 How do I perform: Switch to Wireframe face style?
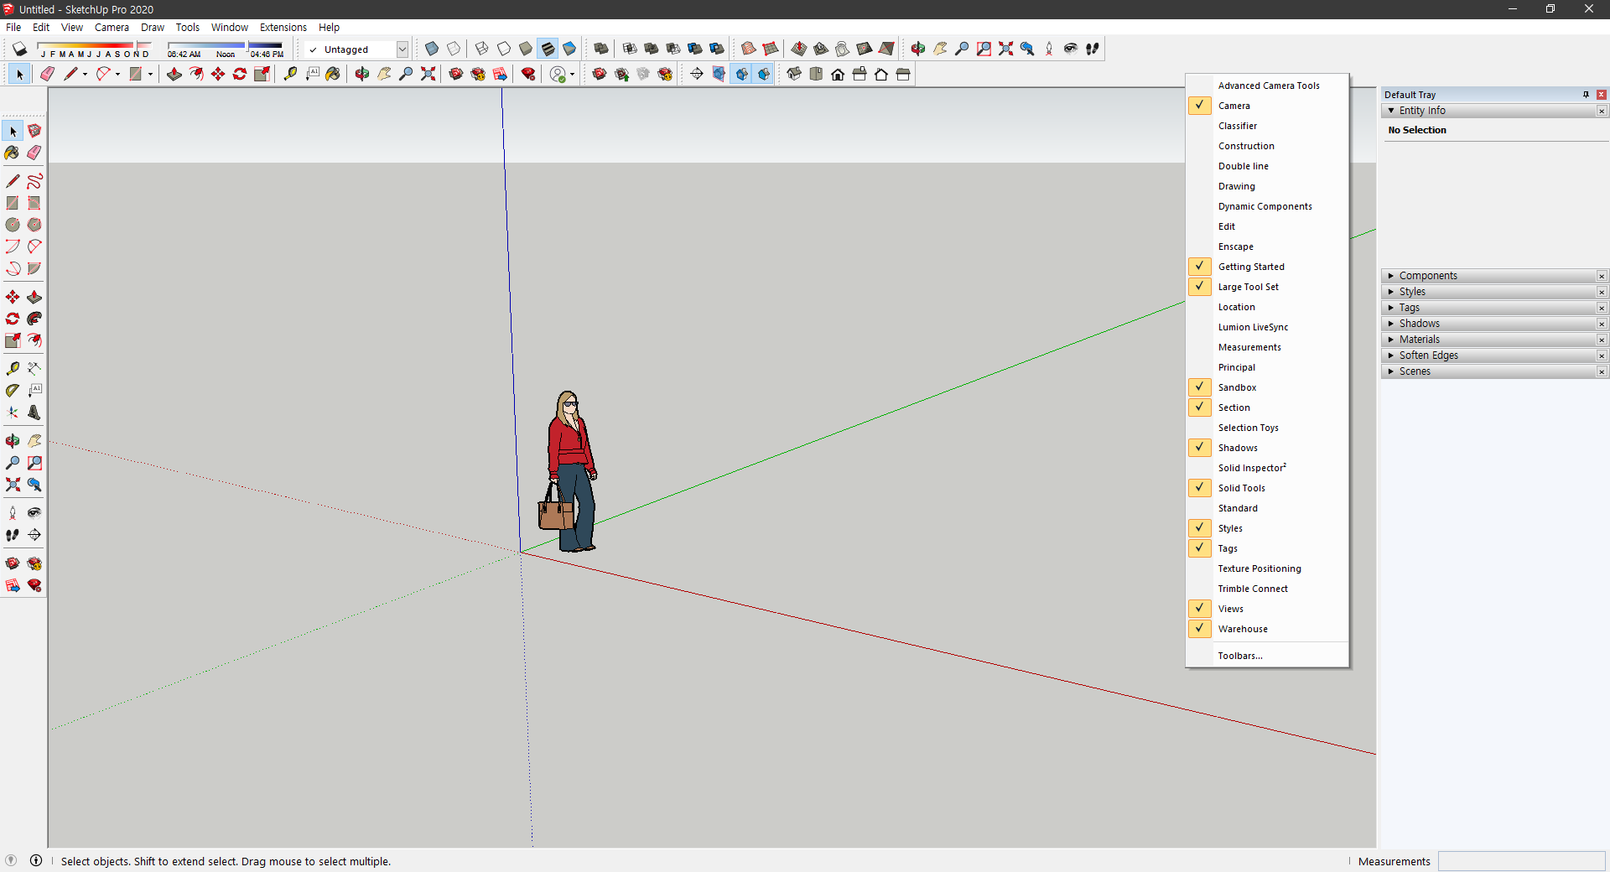tap(482, 49)
